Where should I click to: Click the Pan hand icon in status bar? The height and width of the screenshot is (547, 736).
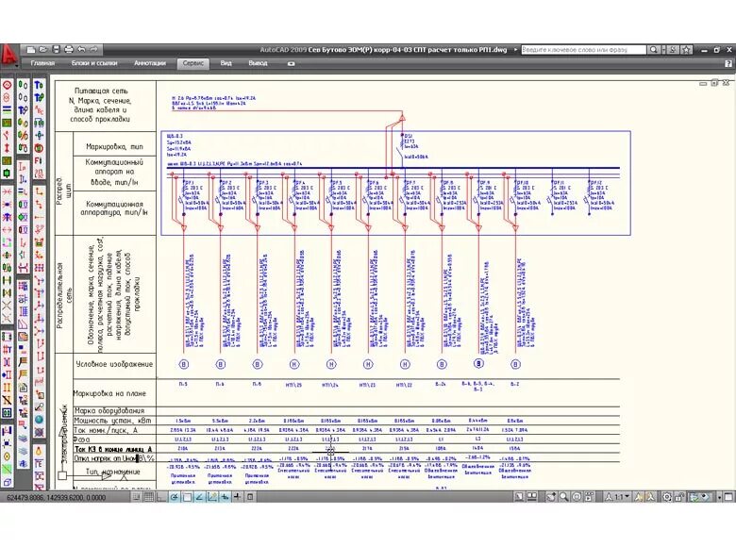(x=551, y=497)
